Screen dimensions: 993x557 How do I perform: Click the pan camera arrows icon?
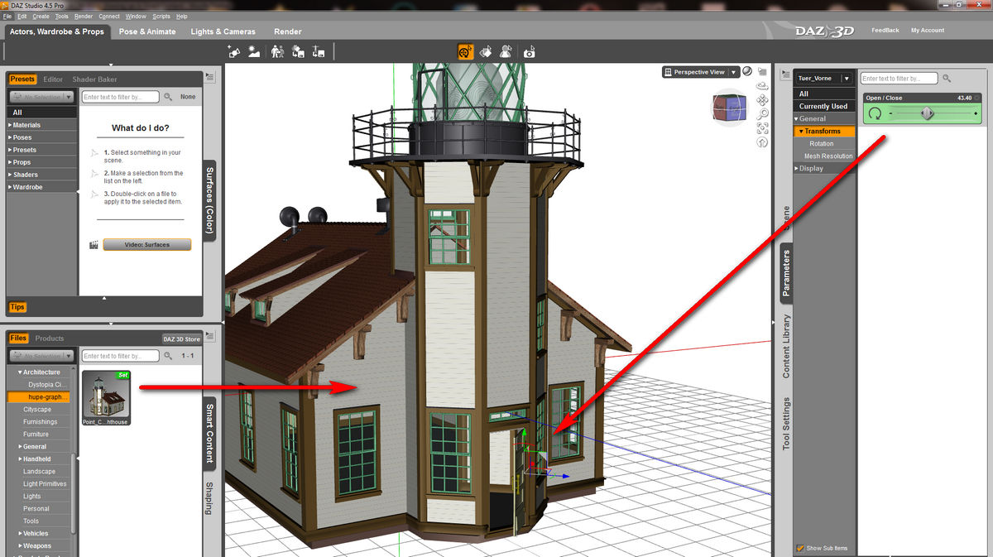coord(762,100)
